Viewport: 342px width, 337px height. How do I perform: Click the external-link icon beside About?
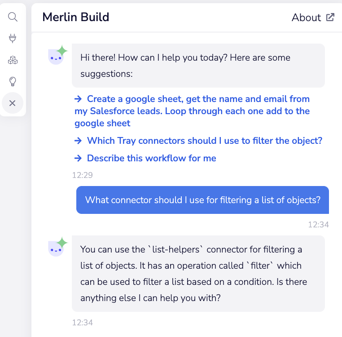tap(330, 18)
